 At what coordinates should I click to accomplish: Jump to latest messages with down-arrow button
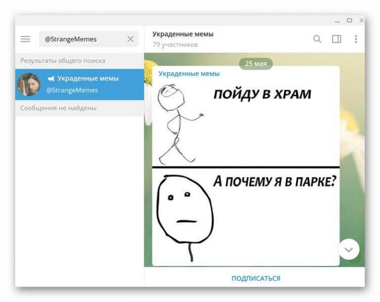(x=349, y=250)
